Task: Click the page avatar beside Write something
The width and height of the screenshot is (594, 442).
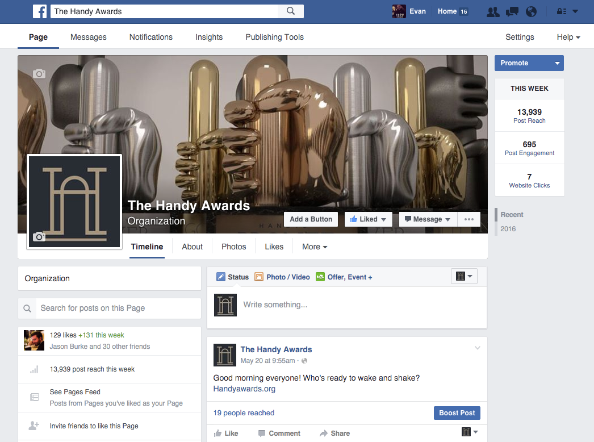Action: tap(225, 305)
